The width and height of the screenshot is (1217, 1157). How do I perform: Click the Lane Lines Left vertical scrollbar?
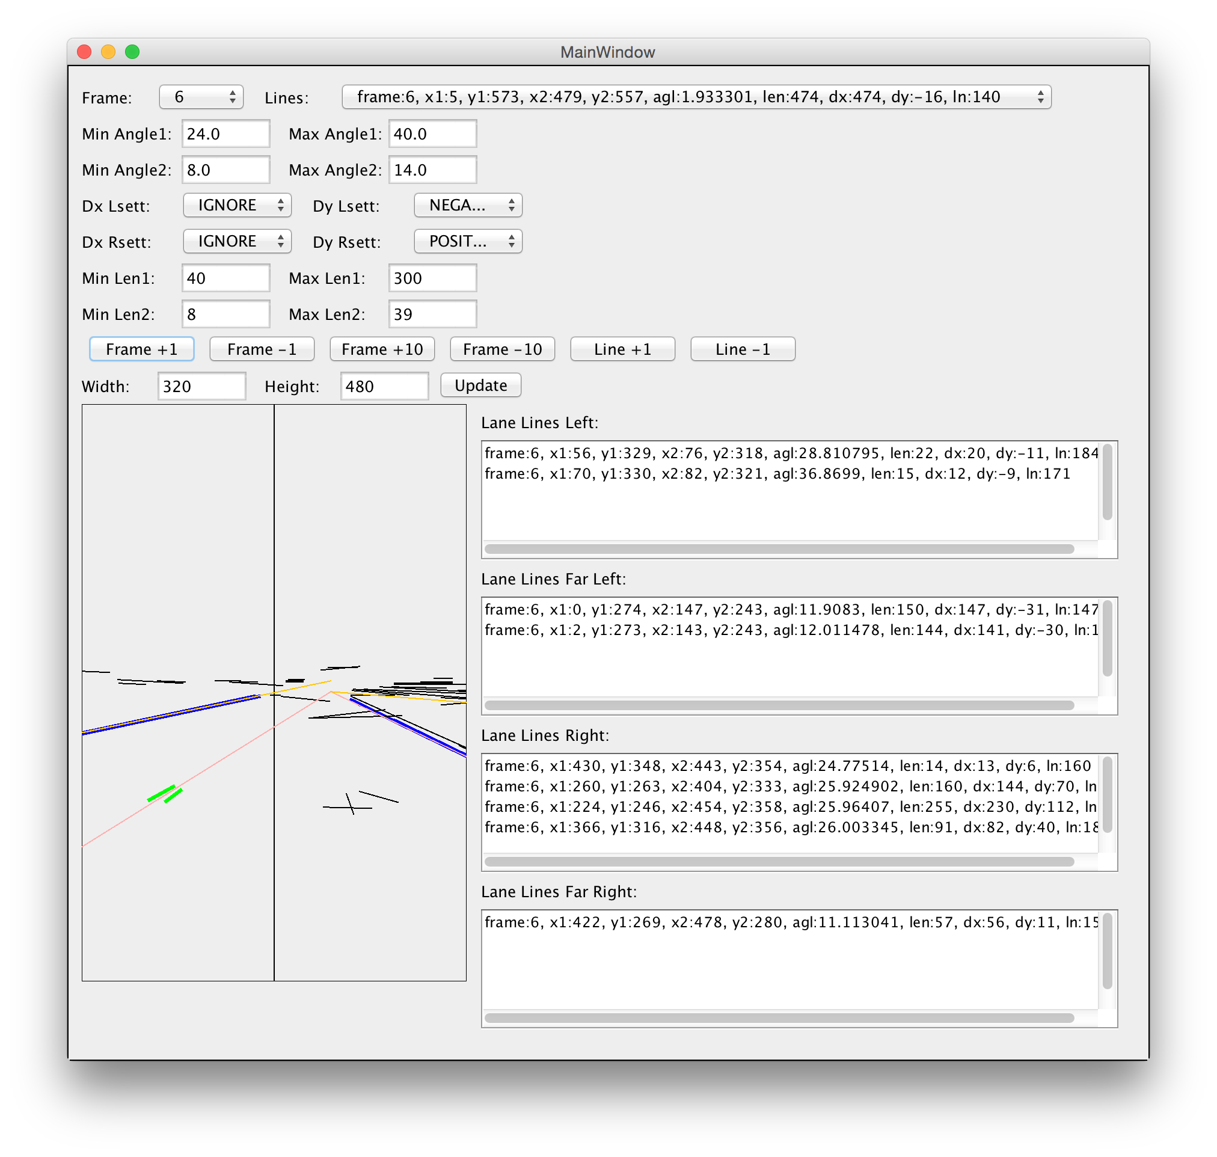(x=1107, y=482)
